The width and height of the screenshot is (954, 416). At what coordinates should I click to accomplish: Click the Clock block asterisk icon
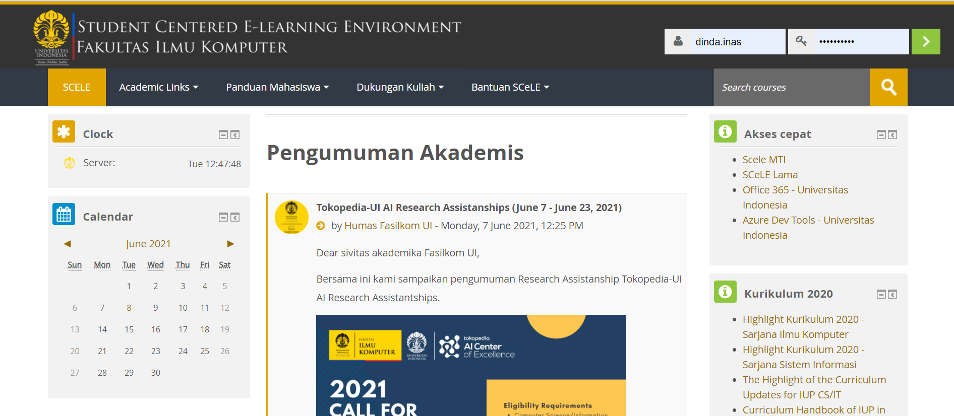click(x=64, y=132)
